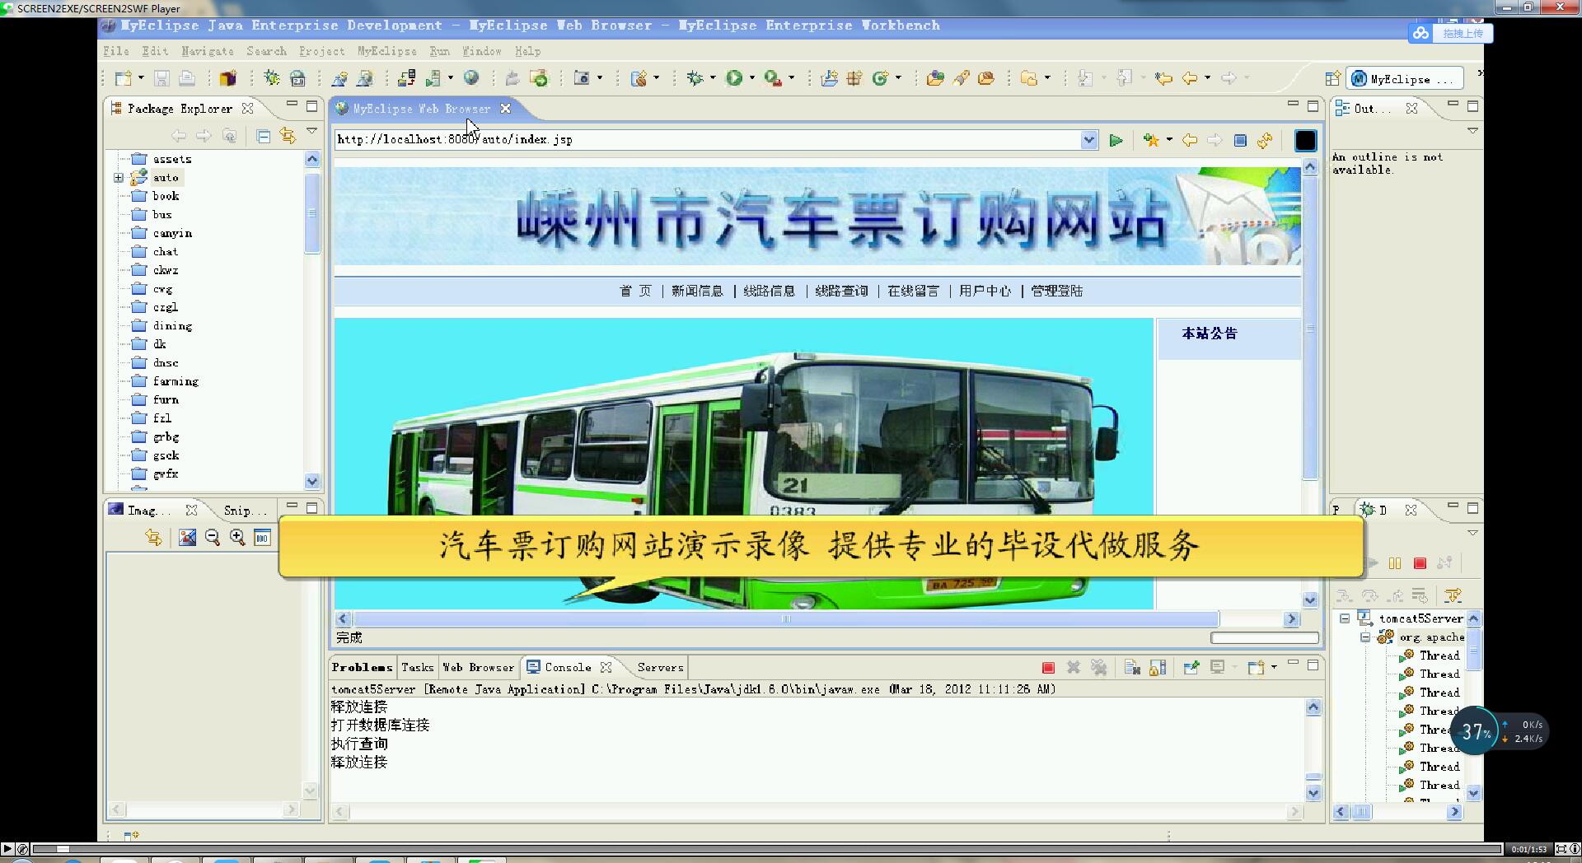Open the Debug configurations dropdown arrow
Image resolution: width=1582 pixels, height=863 pixels.
click(x=713, y=78)
